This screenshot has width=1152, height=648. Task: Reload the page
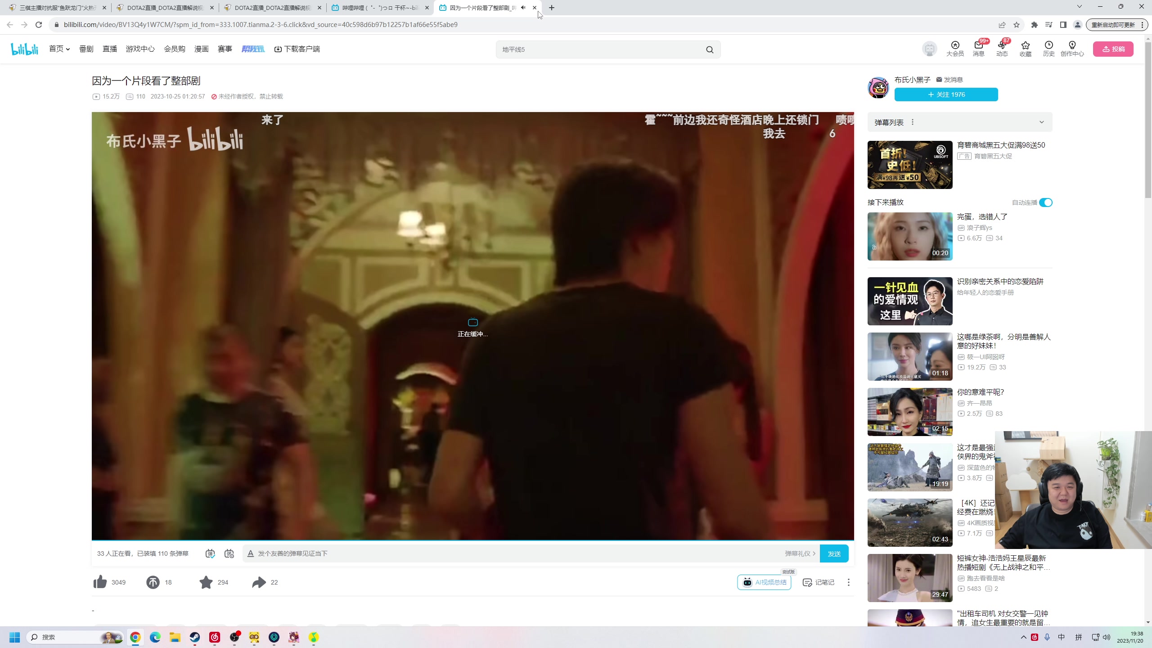[x=39, y=25]
